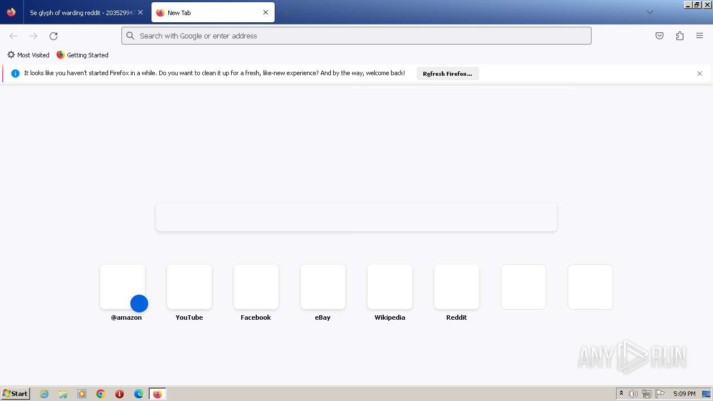Click the new tab page search box

pyautogui.click(x=356, y=217)
